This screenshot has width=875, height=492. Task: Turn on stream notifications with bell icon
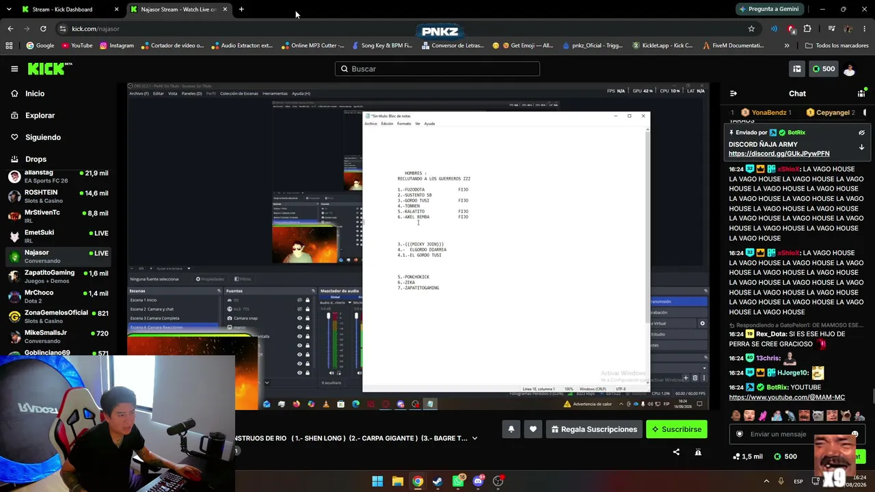(x=511, y=429)
